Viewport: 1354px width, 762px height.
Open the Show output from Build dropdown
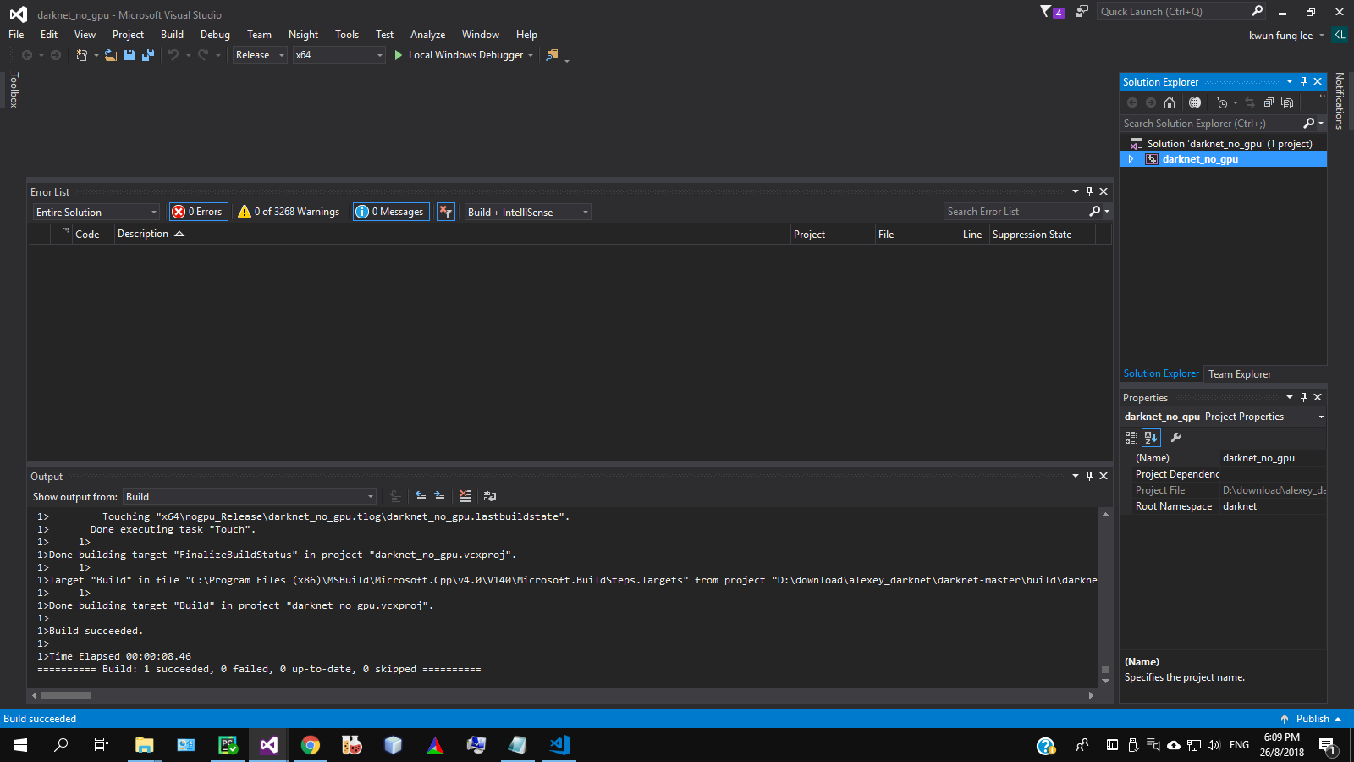tap(250, 496)
